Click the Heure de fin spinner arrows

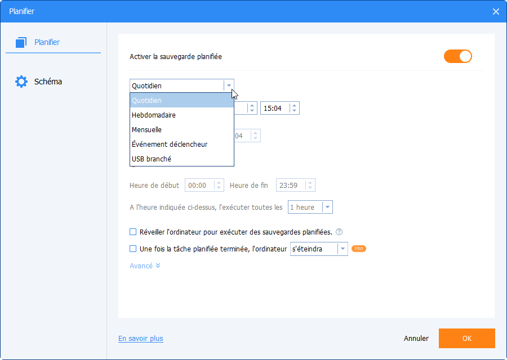point(310,185)
